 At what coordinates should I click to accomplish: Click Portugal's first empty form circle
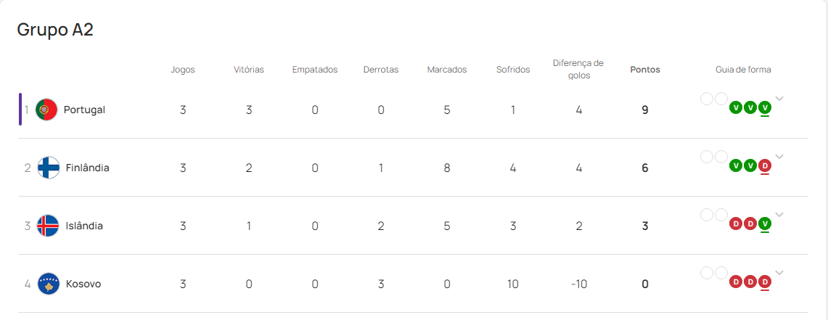click(x=707, y=99)
